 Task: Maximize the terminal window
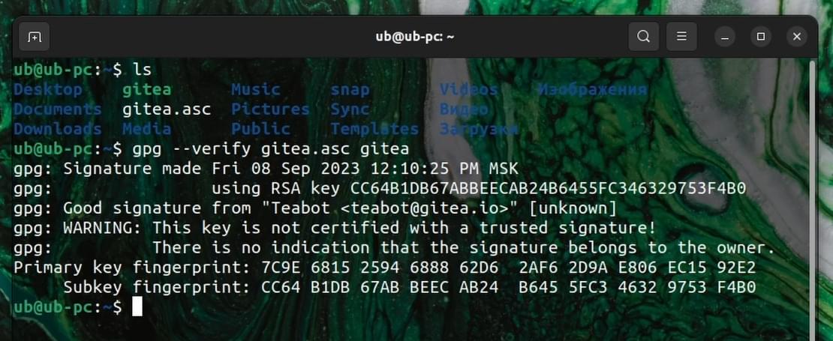point(761,37)
